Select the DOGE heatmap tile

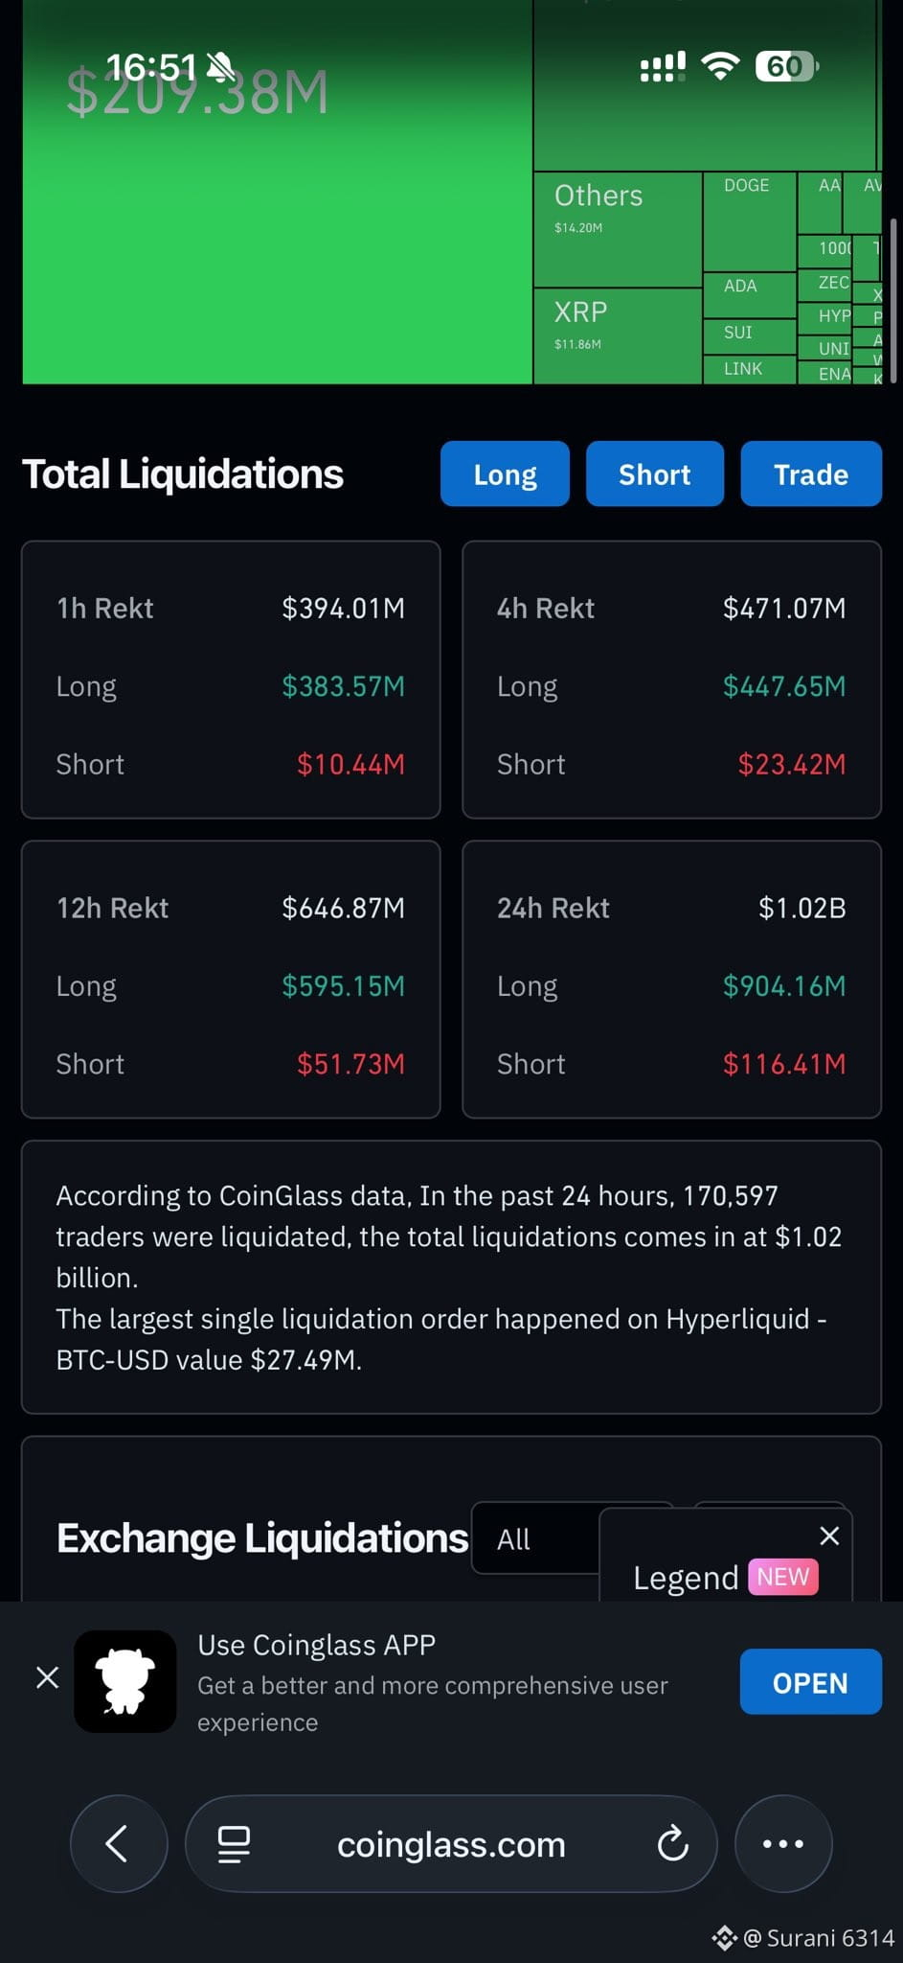click(x=750, y=221)
